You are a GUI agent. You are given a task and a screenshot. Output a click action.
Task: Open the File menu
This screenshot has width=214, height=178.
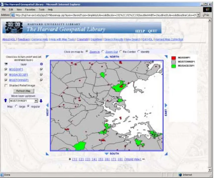tap(4, 10)
